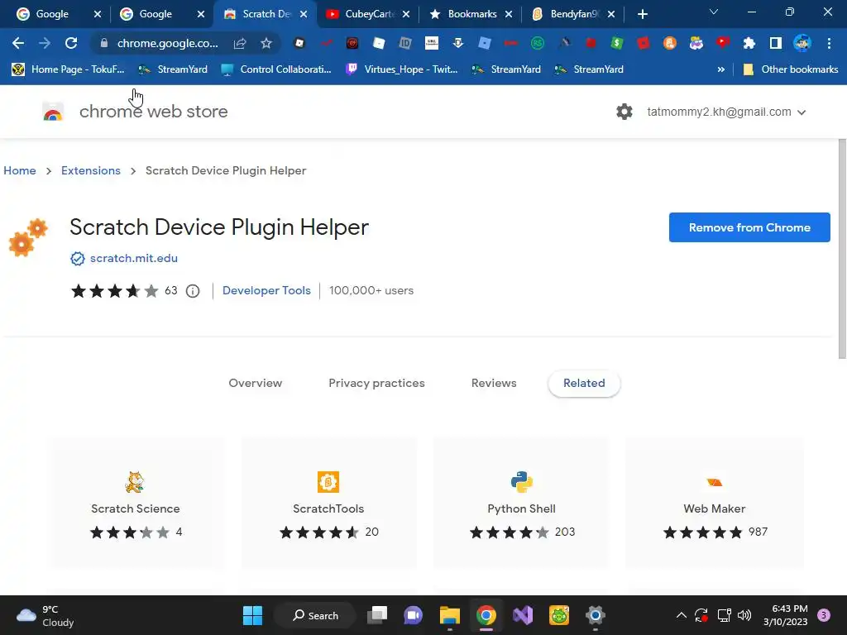Show hidden bookmarks with double chevron
Viewport: 847px width, 635px height.
coord(720,69)
